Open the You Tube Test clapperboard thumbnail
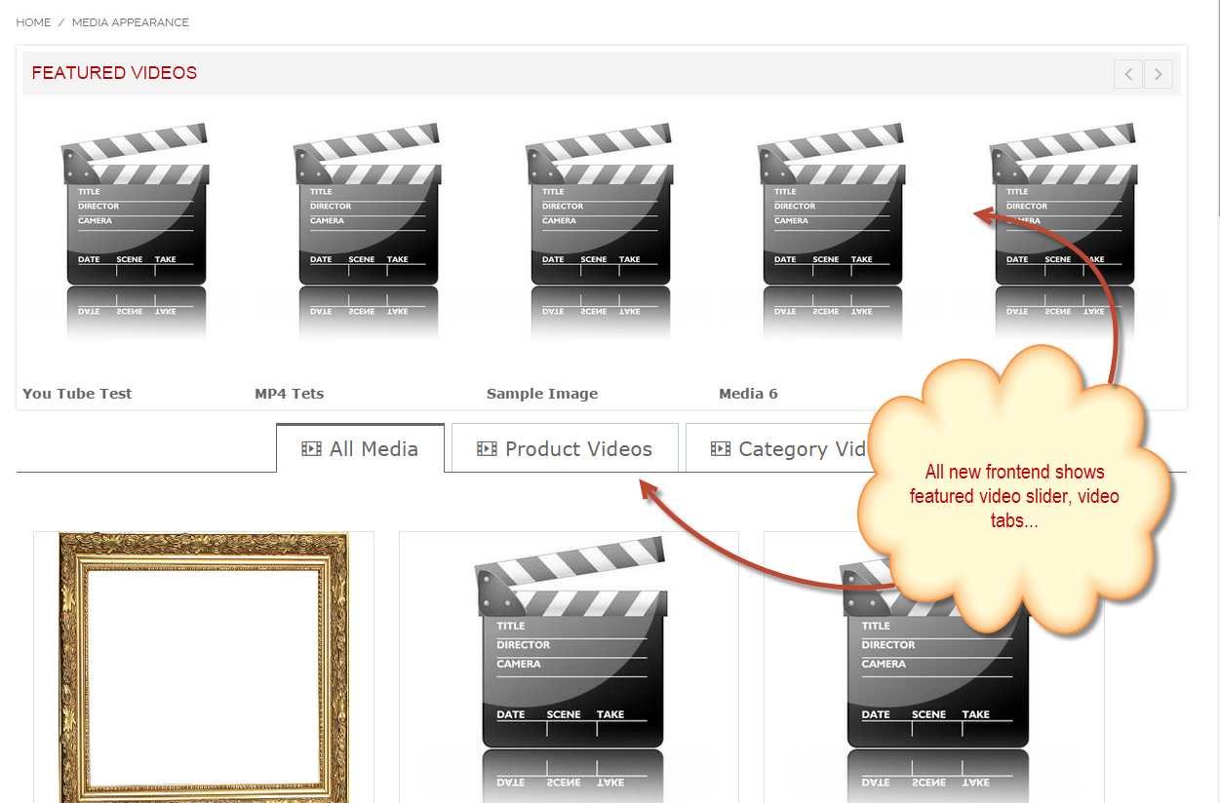The image size is (1220, 803). coord(136,229)
